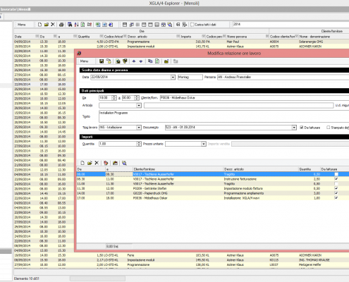
Task: Click the yellow folder icon in dialog toolbar
Action: coord(166,61)
